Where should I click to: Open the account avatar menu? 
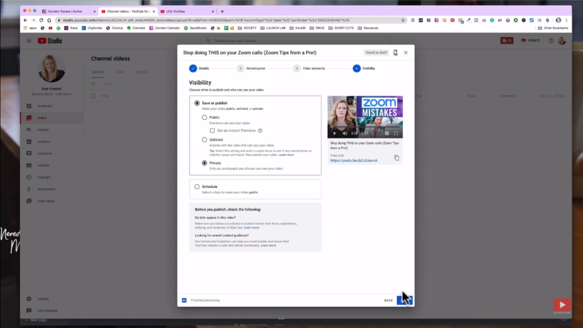[x=562, y=40]
